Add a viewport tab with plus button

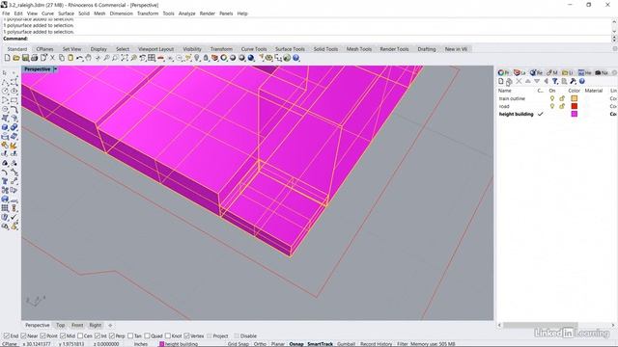110,325
